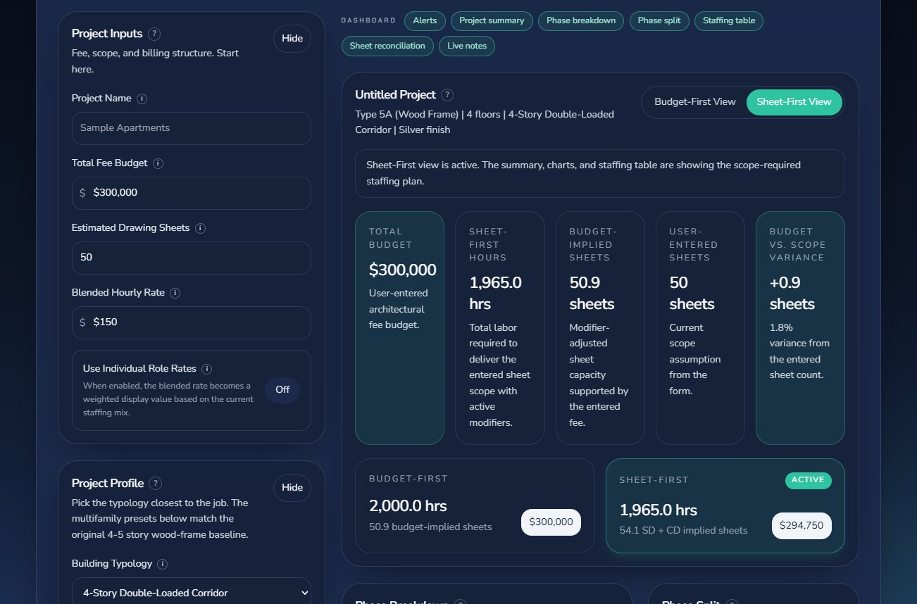Screen dimensions: 917x604
Task: Hide the Project Inputs panel
Action: pyautogui.click(x=292, y=39)
